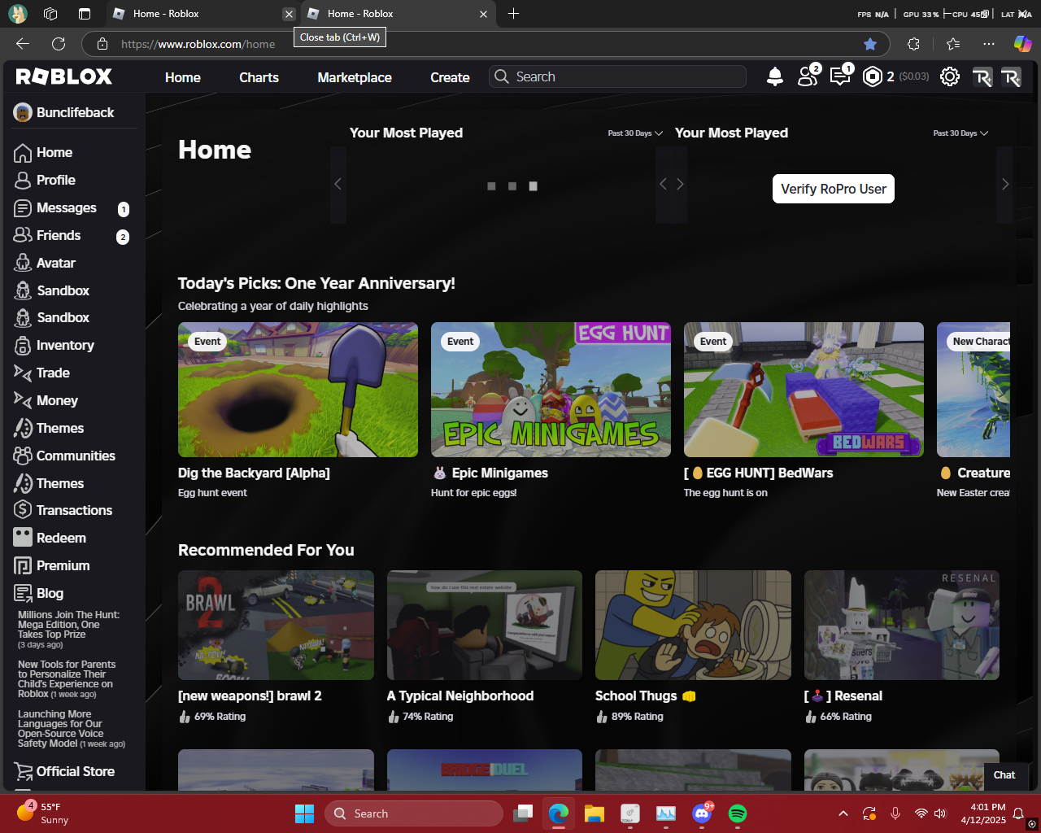1041x833 pixels.
Task: Open the [EGG HUNT] BedWars thumbnail
Action: click(804, 390)
